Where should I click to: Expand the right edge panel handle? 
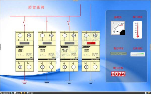pos(150,47)
